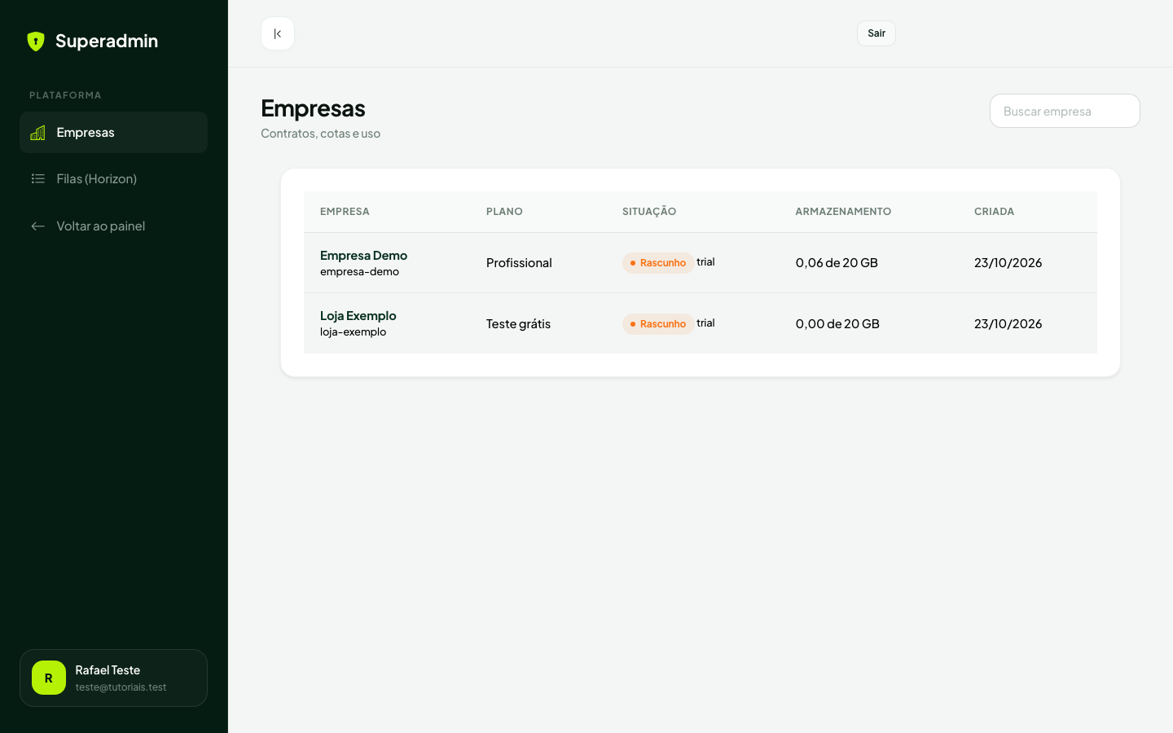Image resolution: width=1173 pixels, height=733 pixels.
Task: Click the trial label in Empresa Demo row
Action: tap(705, 262)
